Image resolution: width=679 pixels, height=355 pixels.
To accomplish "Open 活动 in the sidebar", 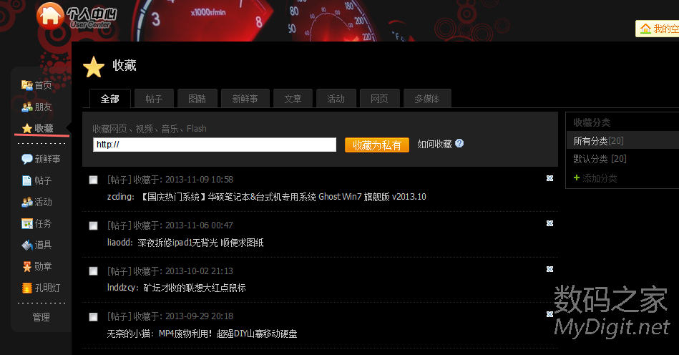I will pos(36,202).
